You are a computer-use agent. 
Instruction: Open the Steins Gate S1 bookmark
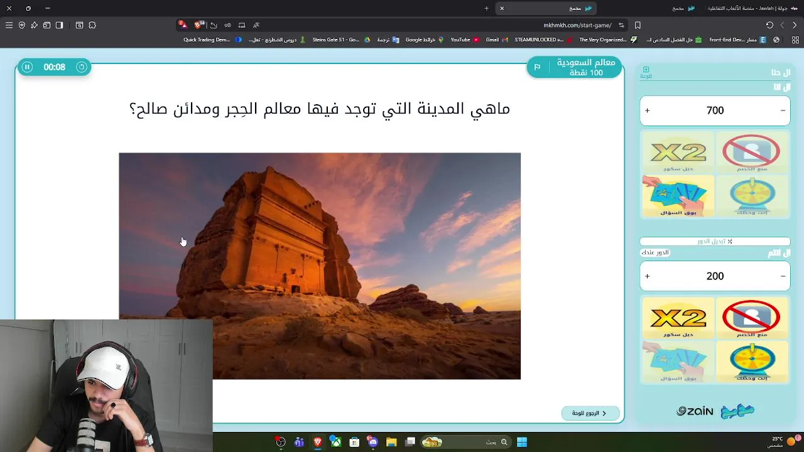[341, 40]
